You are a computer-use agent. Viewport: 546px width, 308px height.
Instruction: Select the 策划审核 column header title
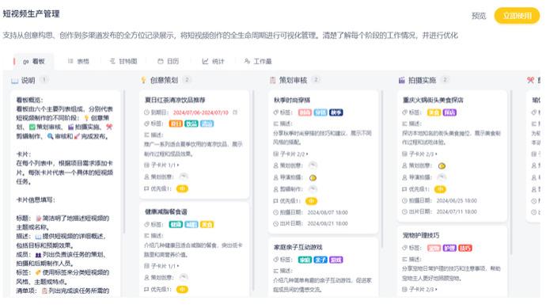pos(294,81)
